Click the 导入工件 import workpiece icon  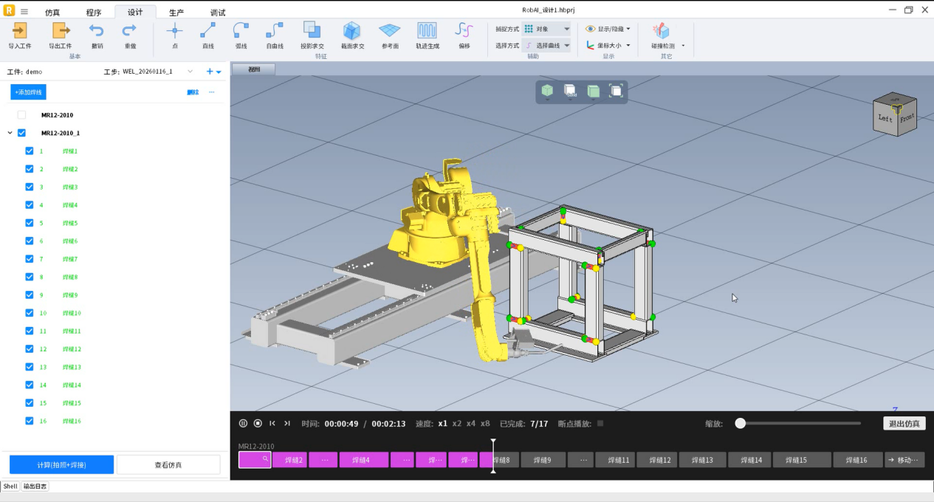pos(20,31)
